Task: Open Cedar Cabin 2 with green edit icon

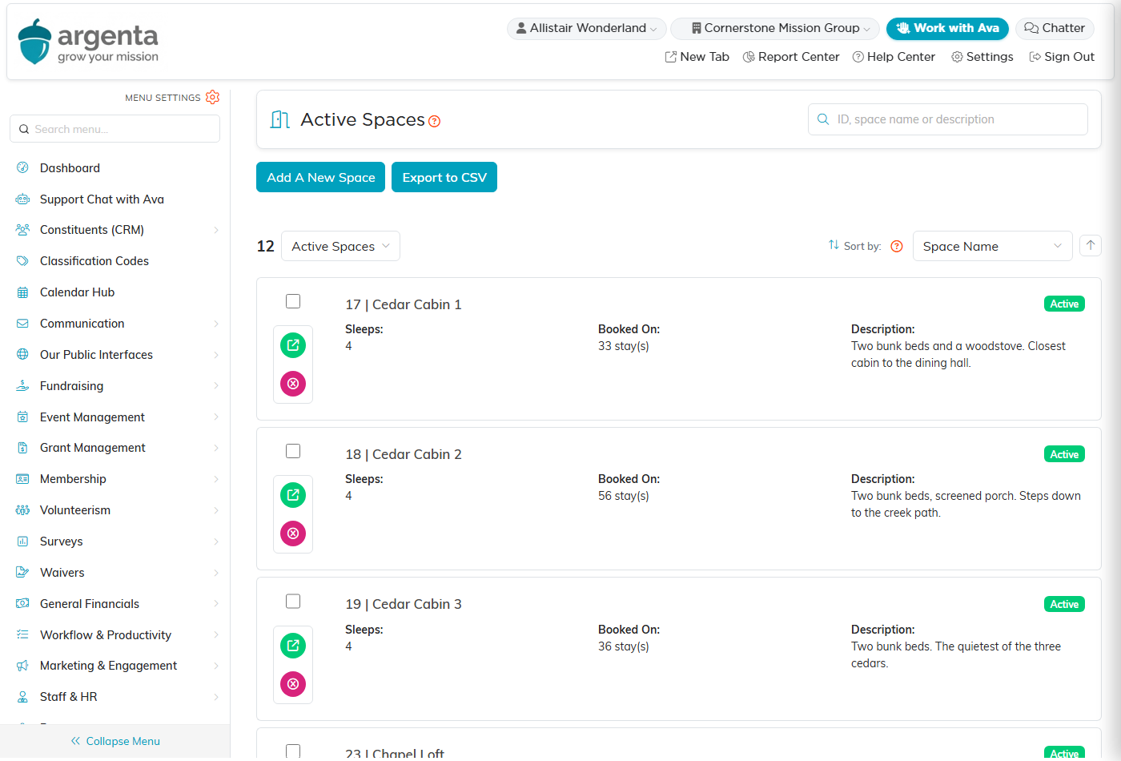Action: coord(293,495)
